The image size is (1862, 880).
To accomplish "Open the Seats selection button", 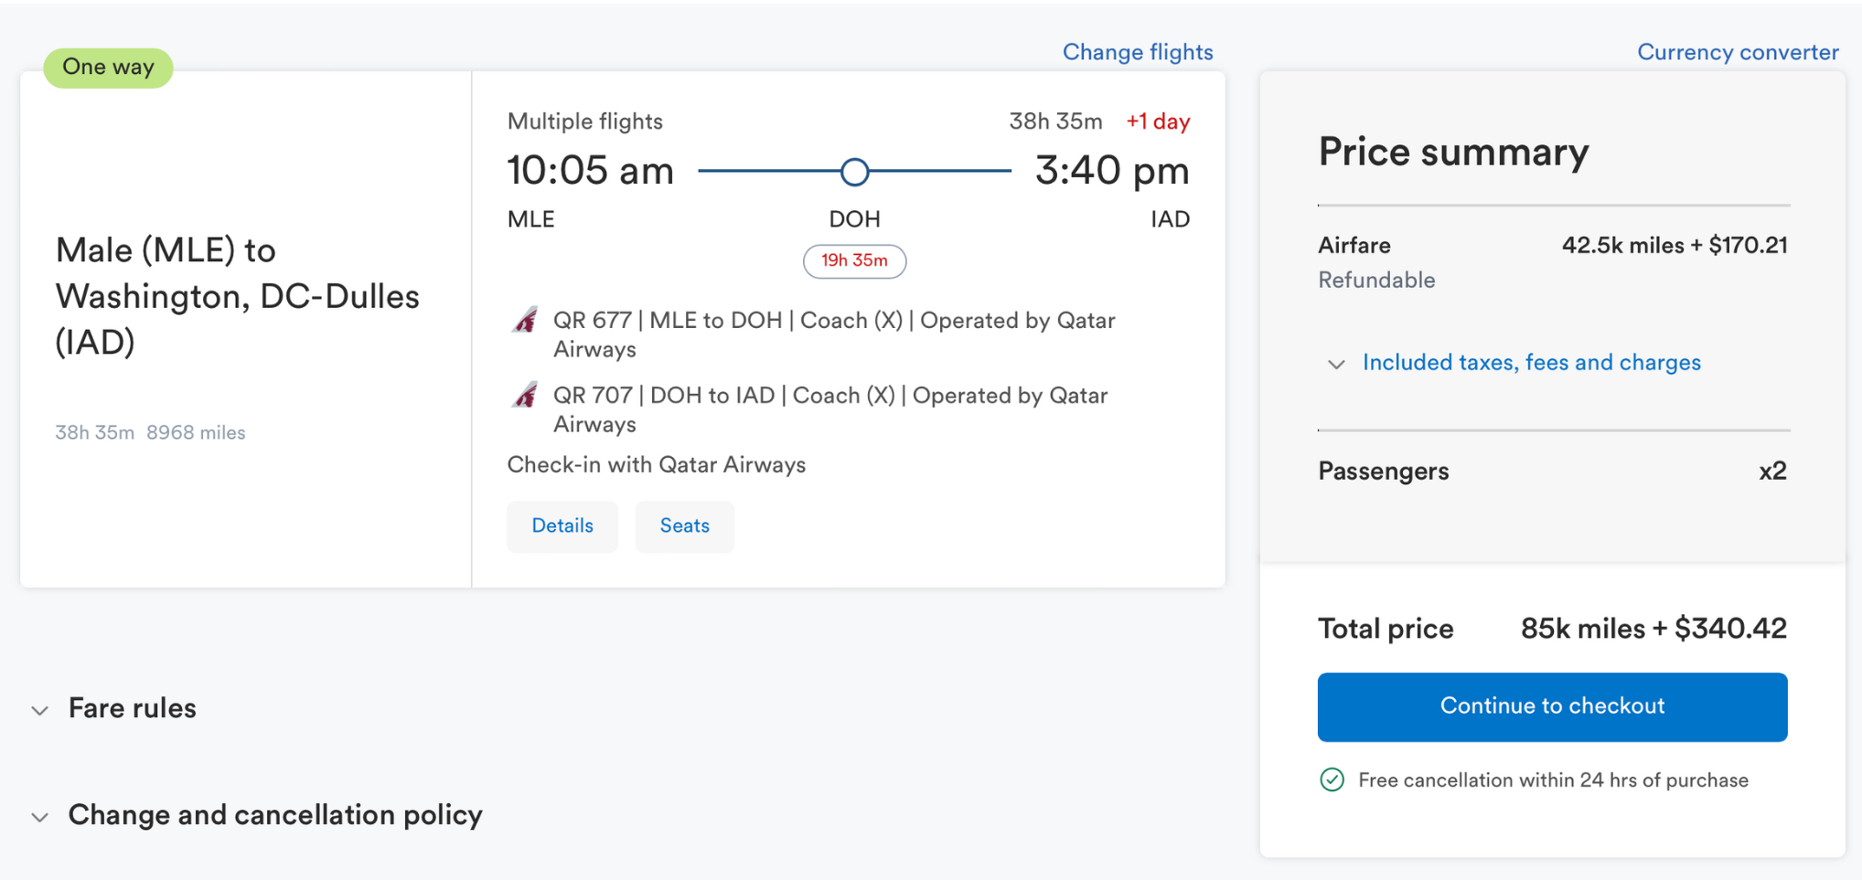I will click(684, 526).
